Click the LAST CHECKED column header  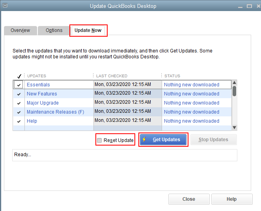point(112,76)
